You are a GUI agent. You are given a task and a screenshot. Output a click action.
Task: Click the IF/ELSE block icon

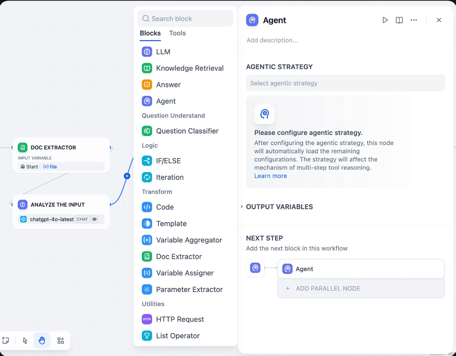click(147, 161)
